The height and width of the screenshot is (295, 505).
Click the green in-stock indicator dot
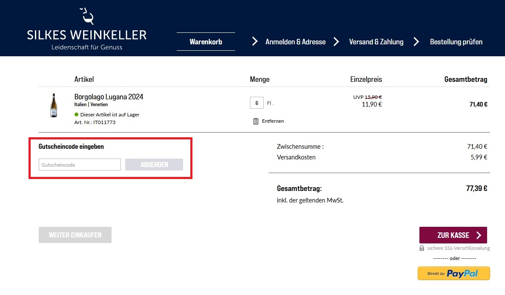[x=76, y=114]
